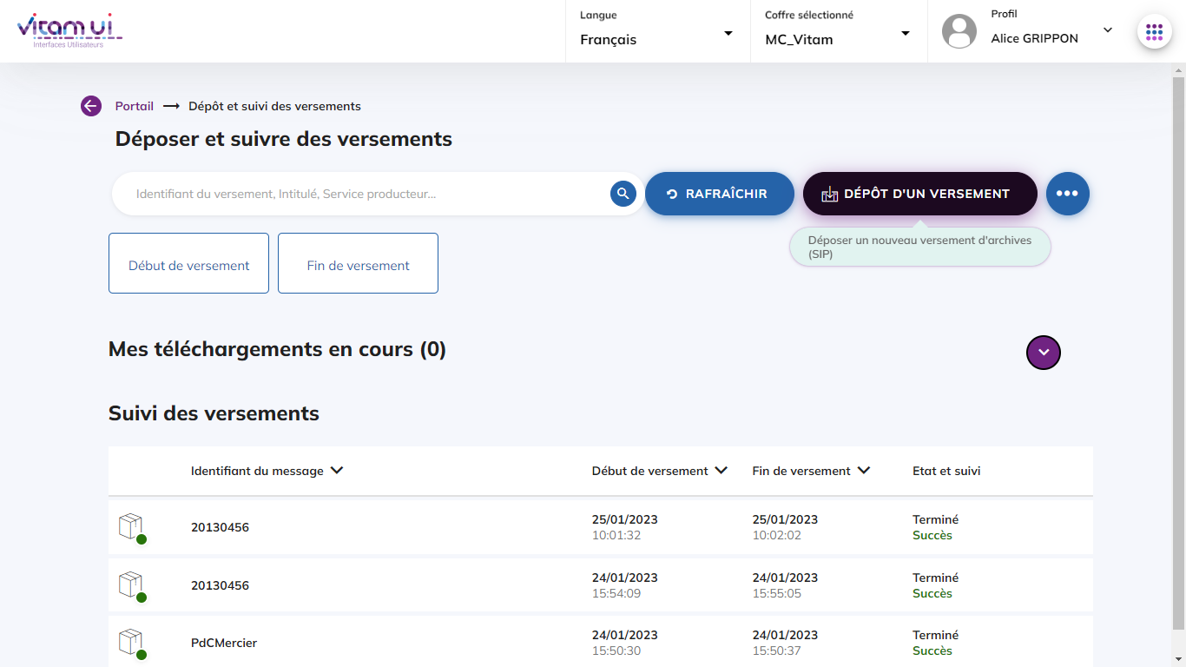Viewport: 1186px width, 667px height.
Task: Sort by Fin de versement column
Action: pyautogui.click(x=864, y=471)
